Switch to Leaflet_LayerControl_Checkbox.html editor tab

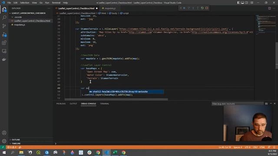tap(76, 8)
